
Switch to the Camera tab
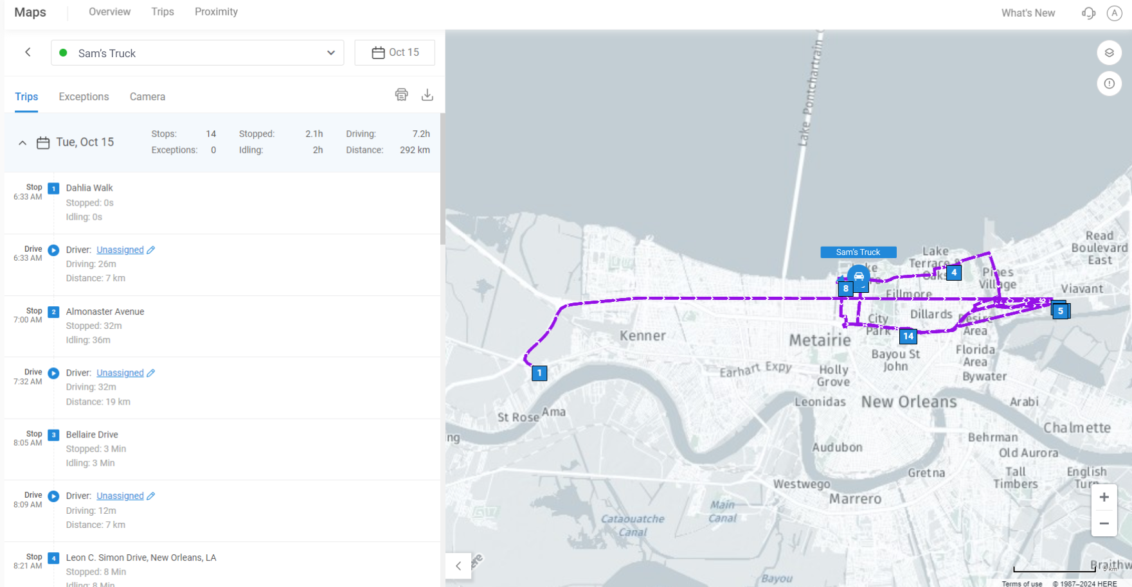[147, 97]
